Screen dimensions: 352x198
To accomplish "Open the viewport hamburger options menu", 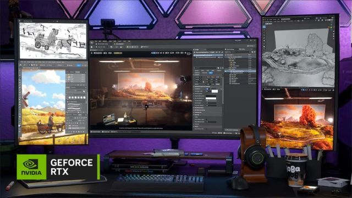I will coord(92,53).
